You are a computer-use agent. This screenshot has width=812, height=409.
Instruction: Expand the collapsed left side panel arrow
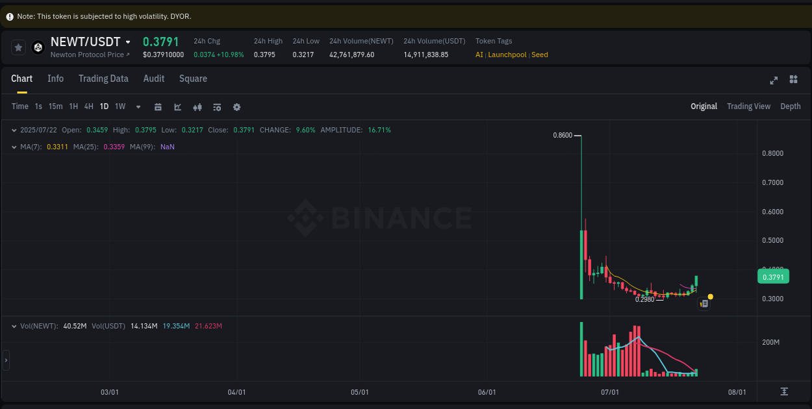tap(5, 360)
